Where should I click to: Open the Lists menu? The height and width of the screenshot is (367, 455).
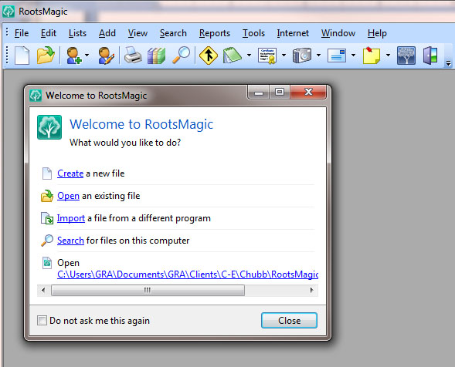[77, 33]
